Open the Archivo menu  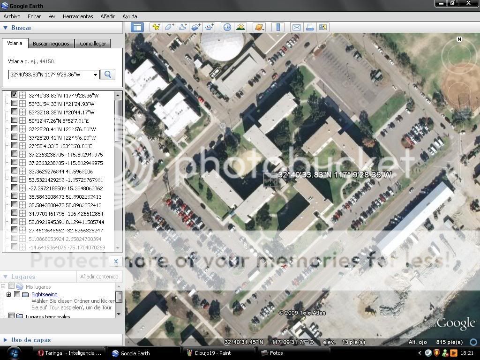coord(12,16)
